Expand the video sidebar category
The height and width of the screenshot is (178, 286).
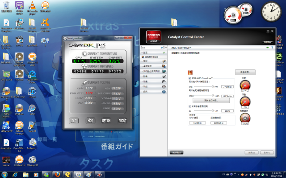(x=154, y=77)
